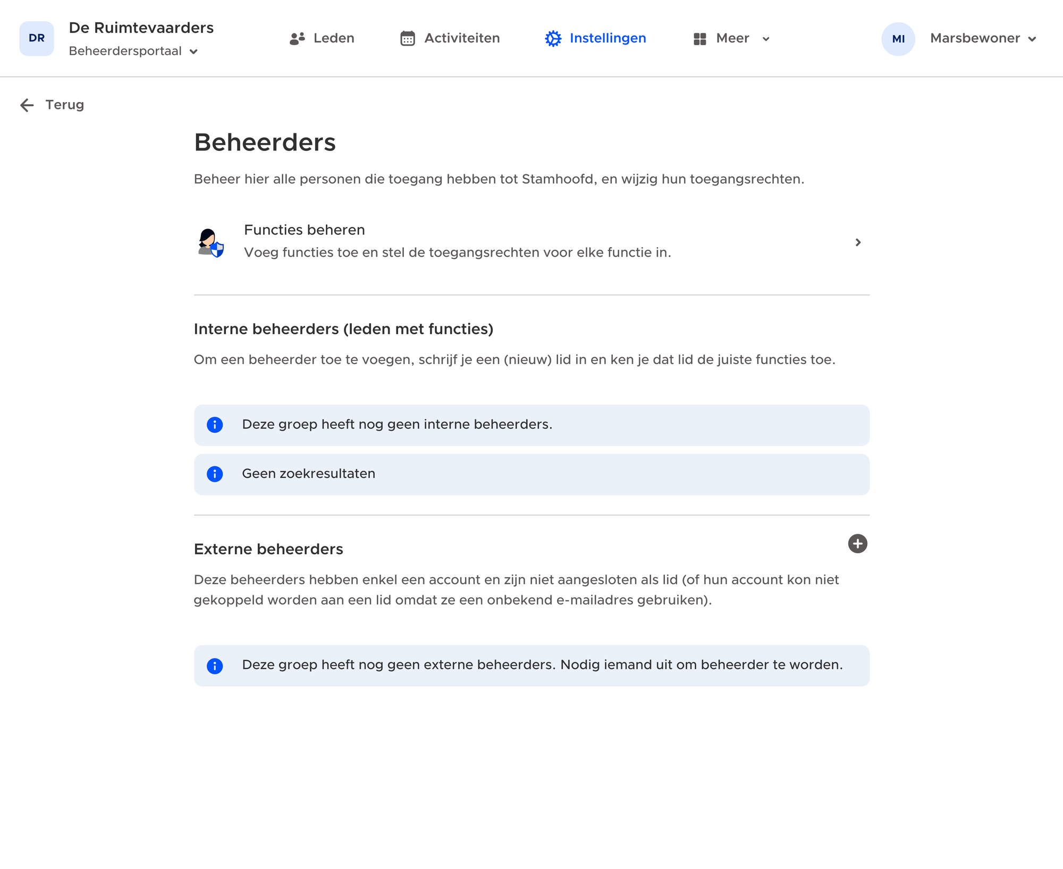The height and width of the screenshot is (869, 1063).
Task: Go to the Leden tab
Action: coord(322,38)
